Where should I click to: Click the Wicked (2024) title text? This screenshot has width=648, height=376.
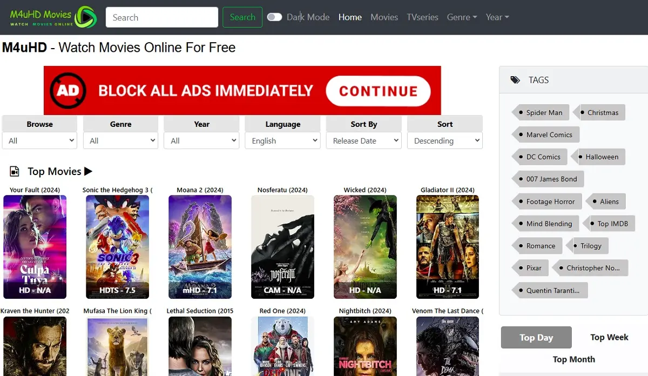(x=365, y=190)
